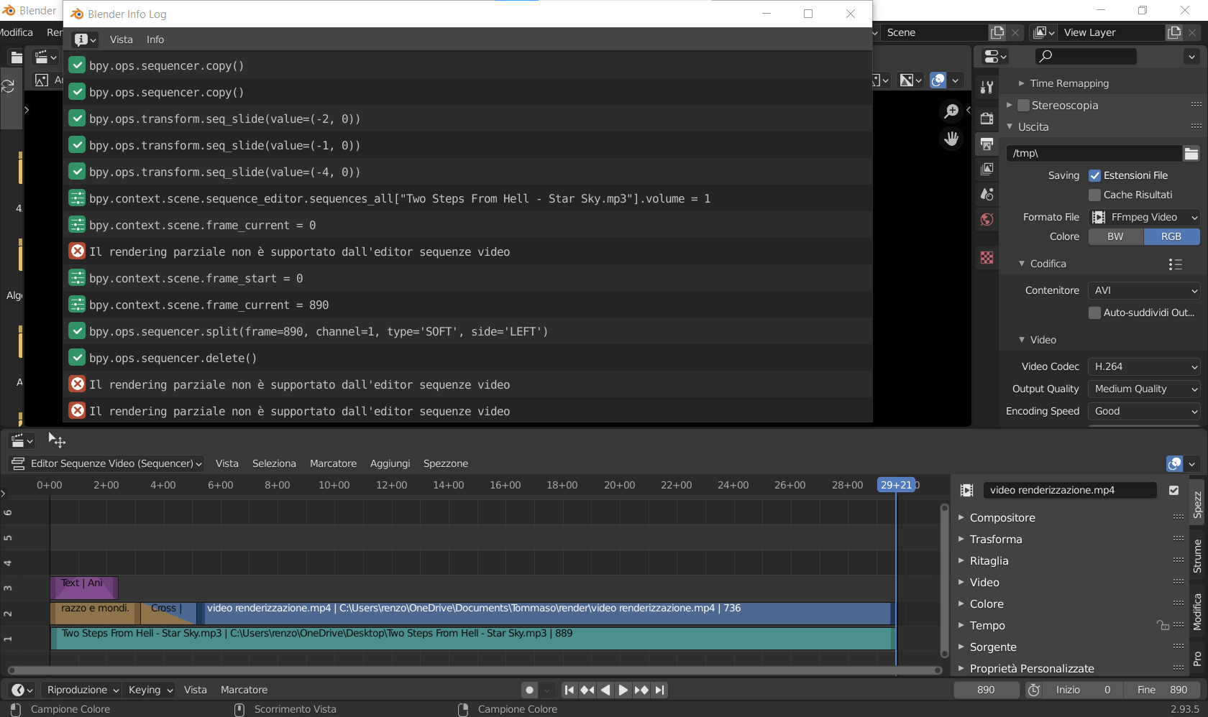
Task: Click the Editor Sequenze Video mode selector
Action: [x=106, y=463]
